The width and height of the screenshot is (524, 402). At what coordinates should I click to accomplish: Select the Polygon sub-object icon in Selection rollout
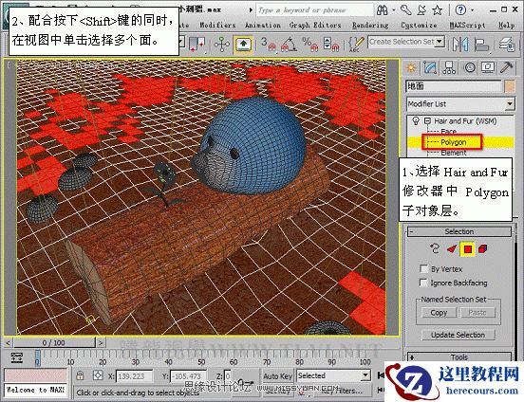468,248
